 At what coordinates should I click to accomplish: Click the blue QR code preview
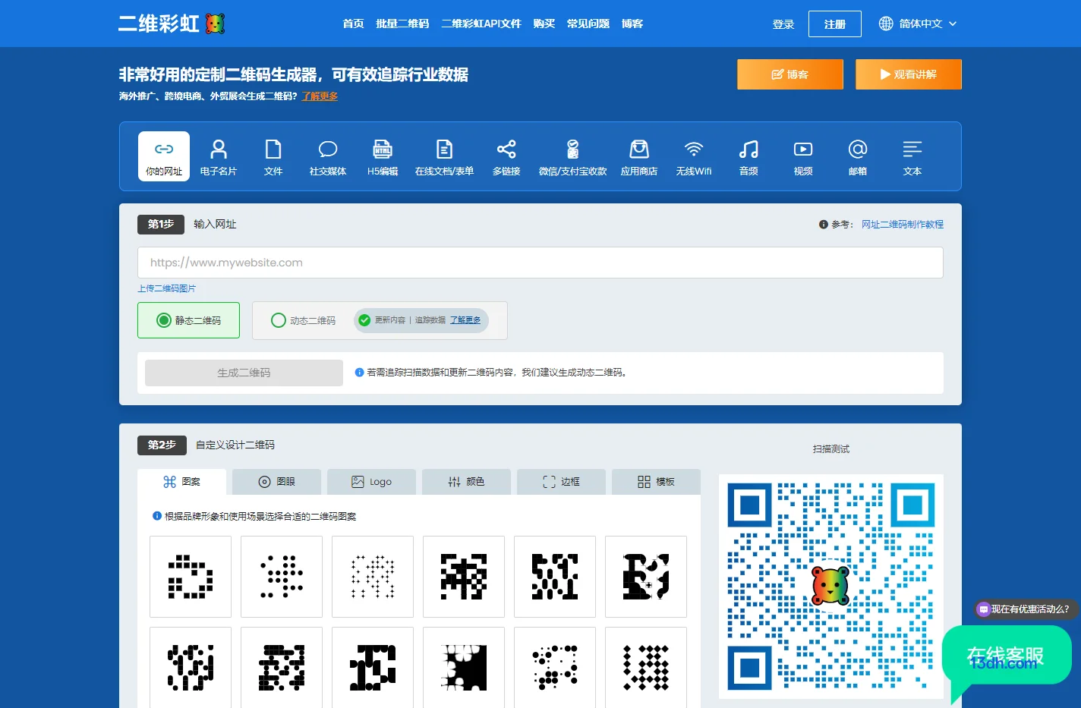pyautogui.click(x=831, y=586)
